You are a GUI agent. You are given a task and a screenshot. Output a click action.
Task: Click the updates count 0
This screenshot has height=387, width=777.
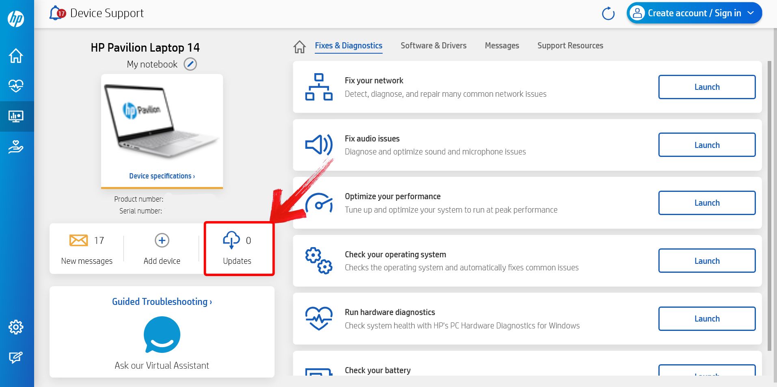pyautogui.click(x=248, y=241)
